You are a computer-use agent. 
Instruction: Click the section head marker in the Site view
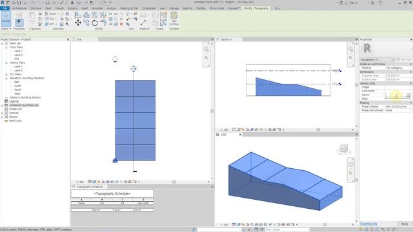tap(134, 69)
